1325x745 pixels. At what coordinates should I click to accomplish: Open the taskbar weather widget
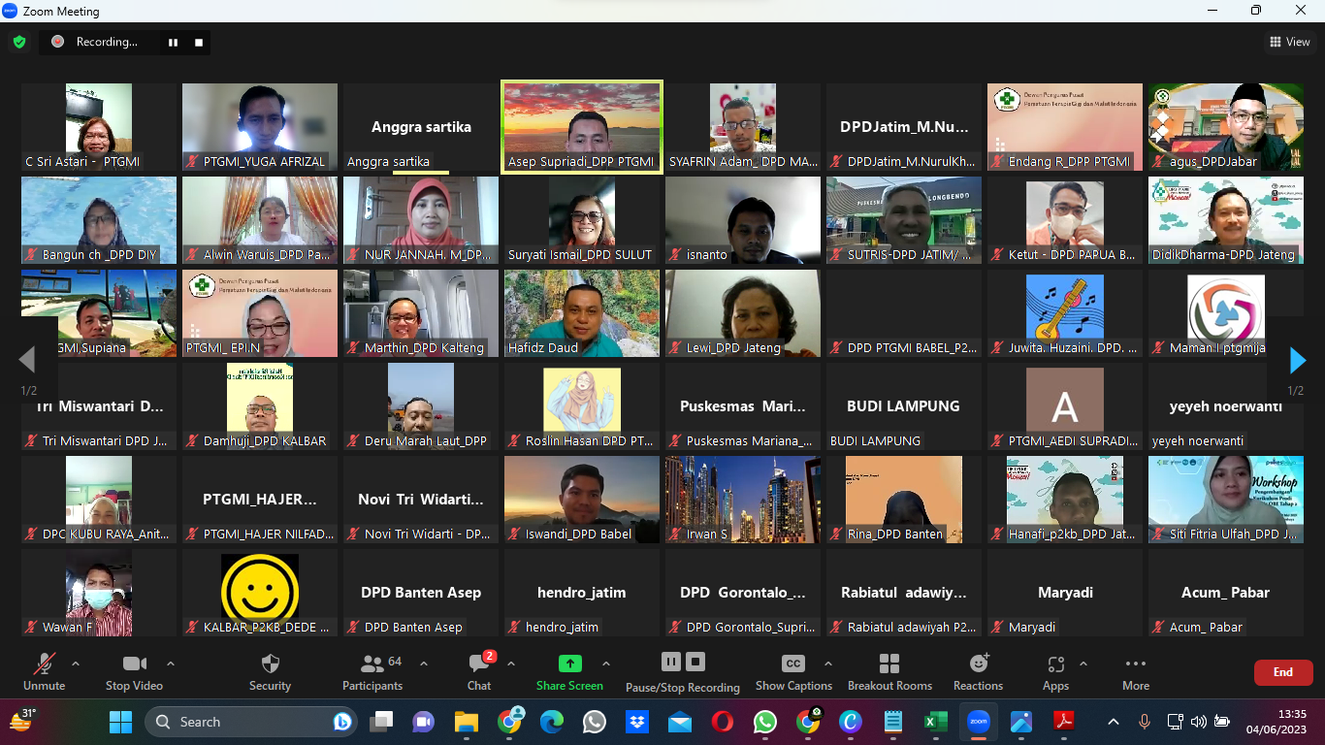(x=22, y=721)
